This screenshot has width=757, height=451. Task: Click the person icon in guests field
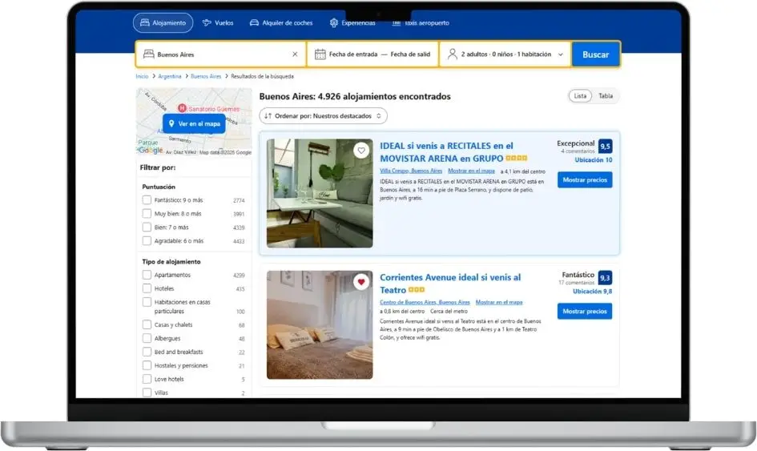(453, 54)
